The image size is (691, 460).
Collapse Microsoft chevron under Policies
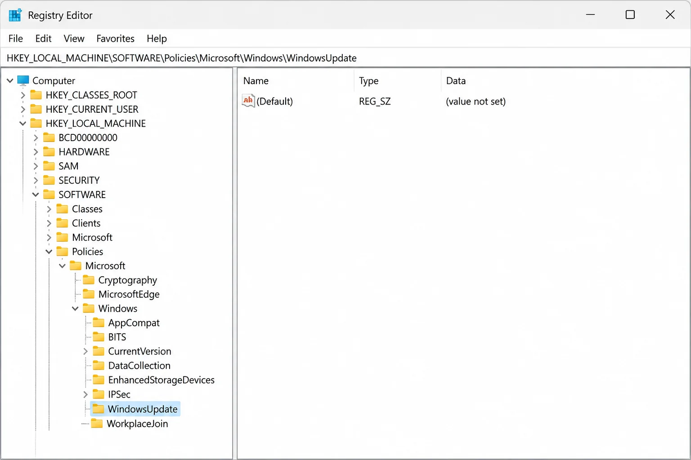62,266
